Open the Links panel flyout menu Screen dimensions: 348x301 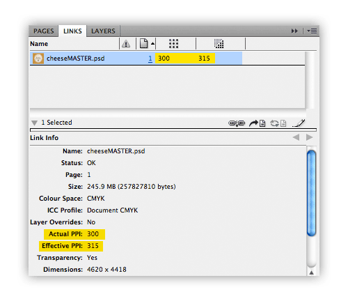point(312,31)
